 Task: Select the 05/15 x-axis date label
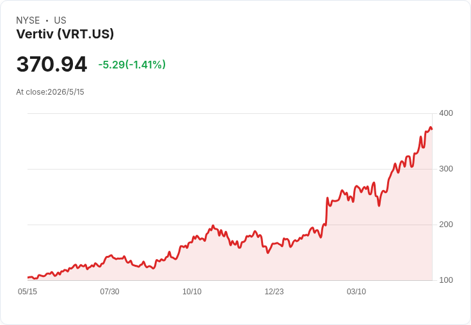(x=28, y=291)
